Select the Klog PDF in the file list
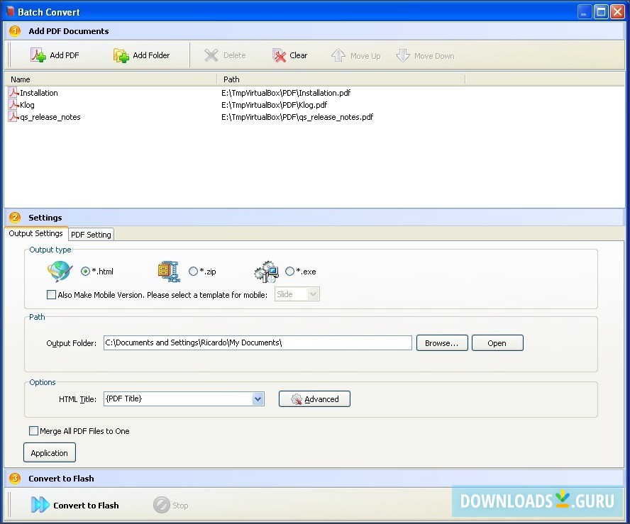Image resolution: width=630 pixels, height=524 pixels. [26, 105]
